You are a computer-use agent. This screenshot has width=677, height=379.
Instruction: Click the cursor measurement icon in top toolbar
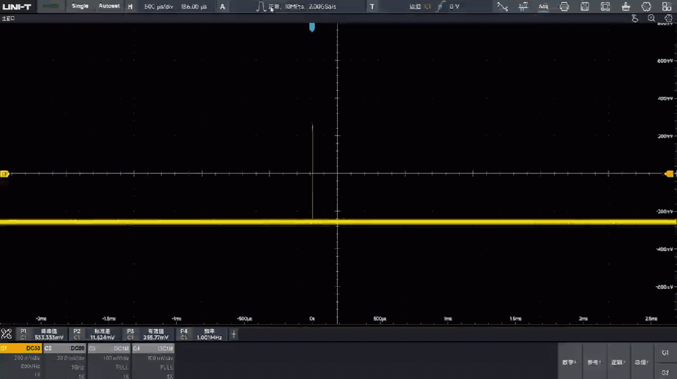(502, 6)
